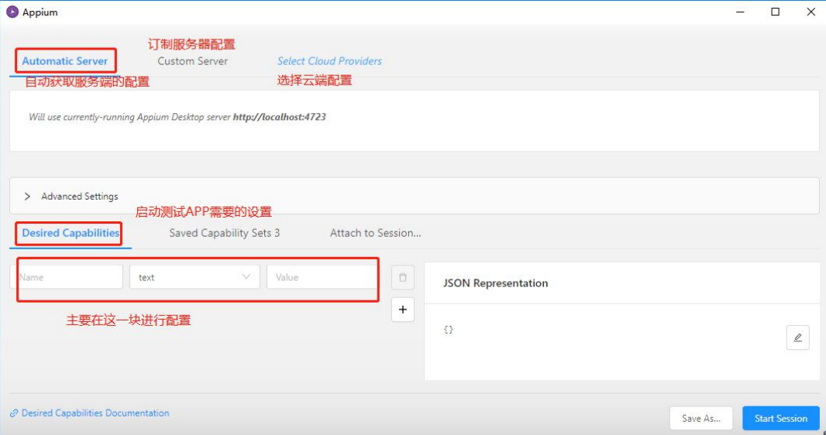The width and height of the screenshot is (826, 435).
Task: Focus the capability Value input field
Action: pos(322,277)
